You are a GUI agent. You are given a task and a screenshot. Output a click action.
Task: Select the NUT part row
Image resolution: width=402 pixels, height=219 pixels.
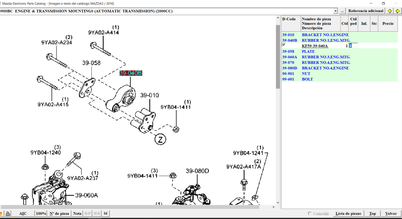pos(340,74)
